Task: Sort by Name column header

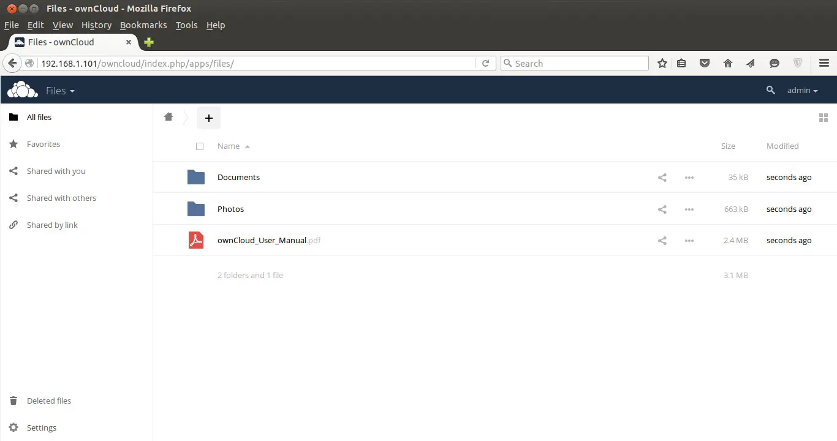Action: coord(229,146)
